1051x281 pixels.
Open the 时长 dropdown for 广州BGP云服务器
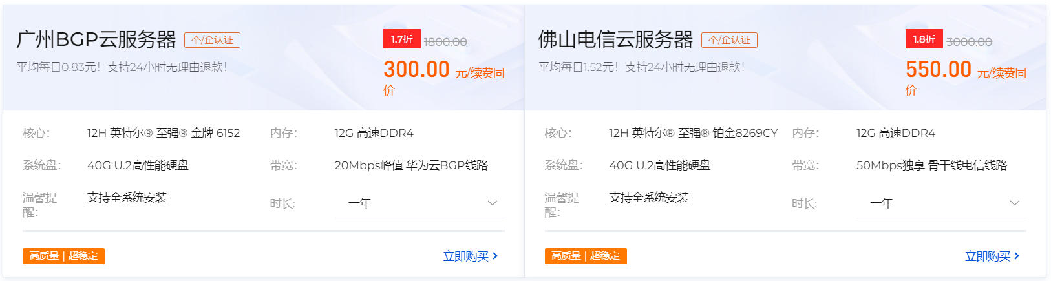[x=419, y=203]
